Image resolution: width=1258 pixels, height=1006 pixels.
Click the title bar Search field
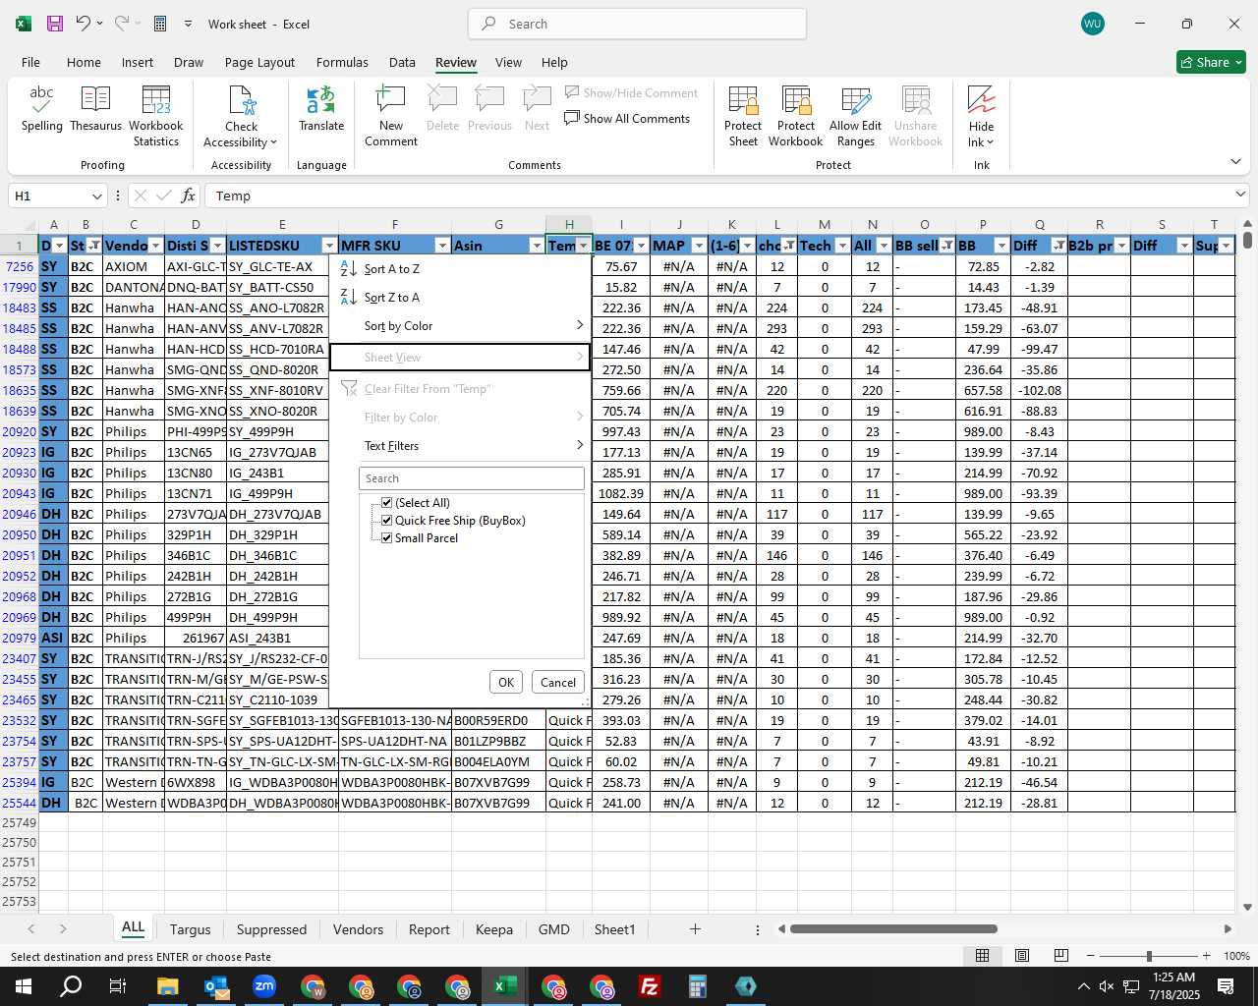point(637,24)
